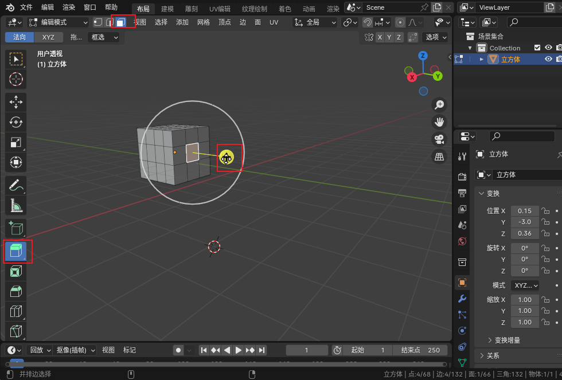The height and width of the screenshot is (380, 562).
Task: Switch to face select mode
Action: [x=120, y=22]
